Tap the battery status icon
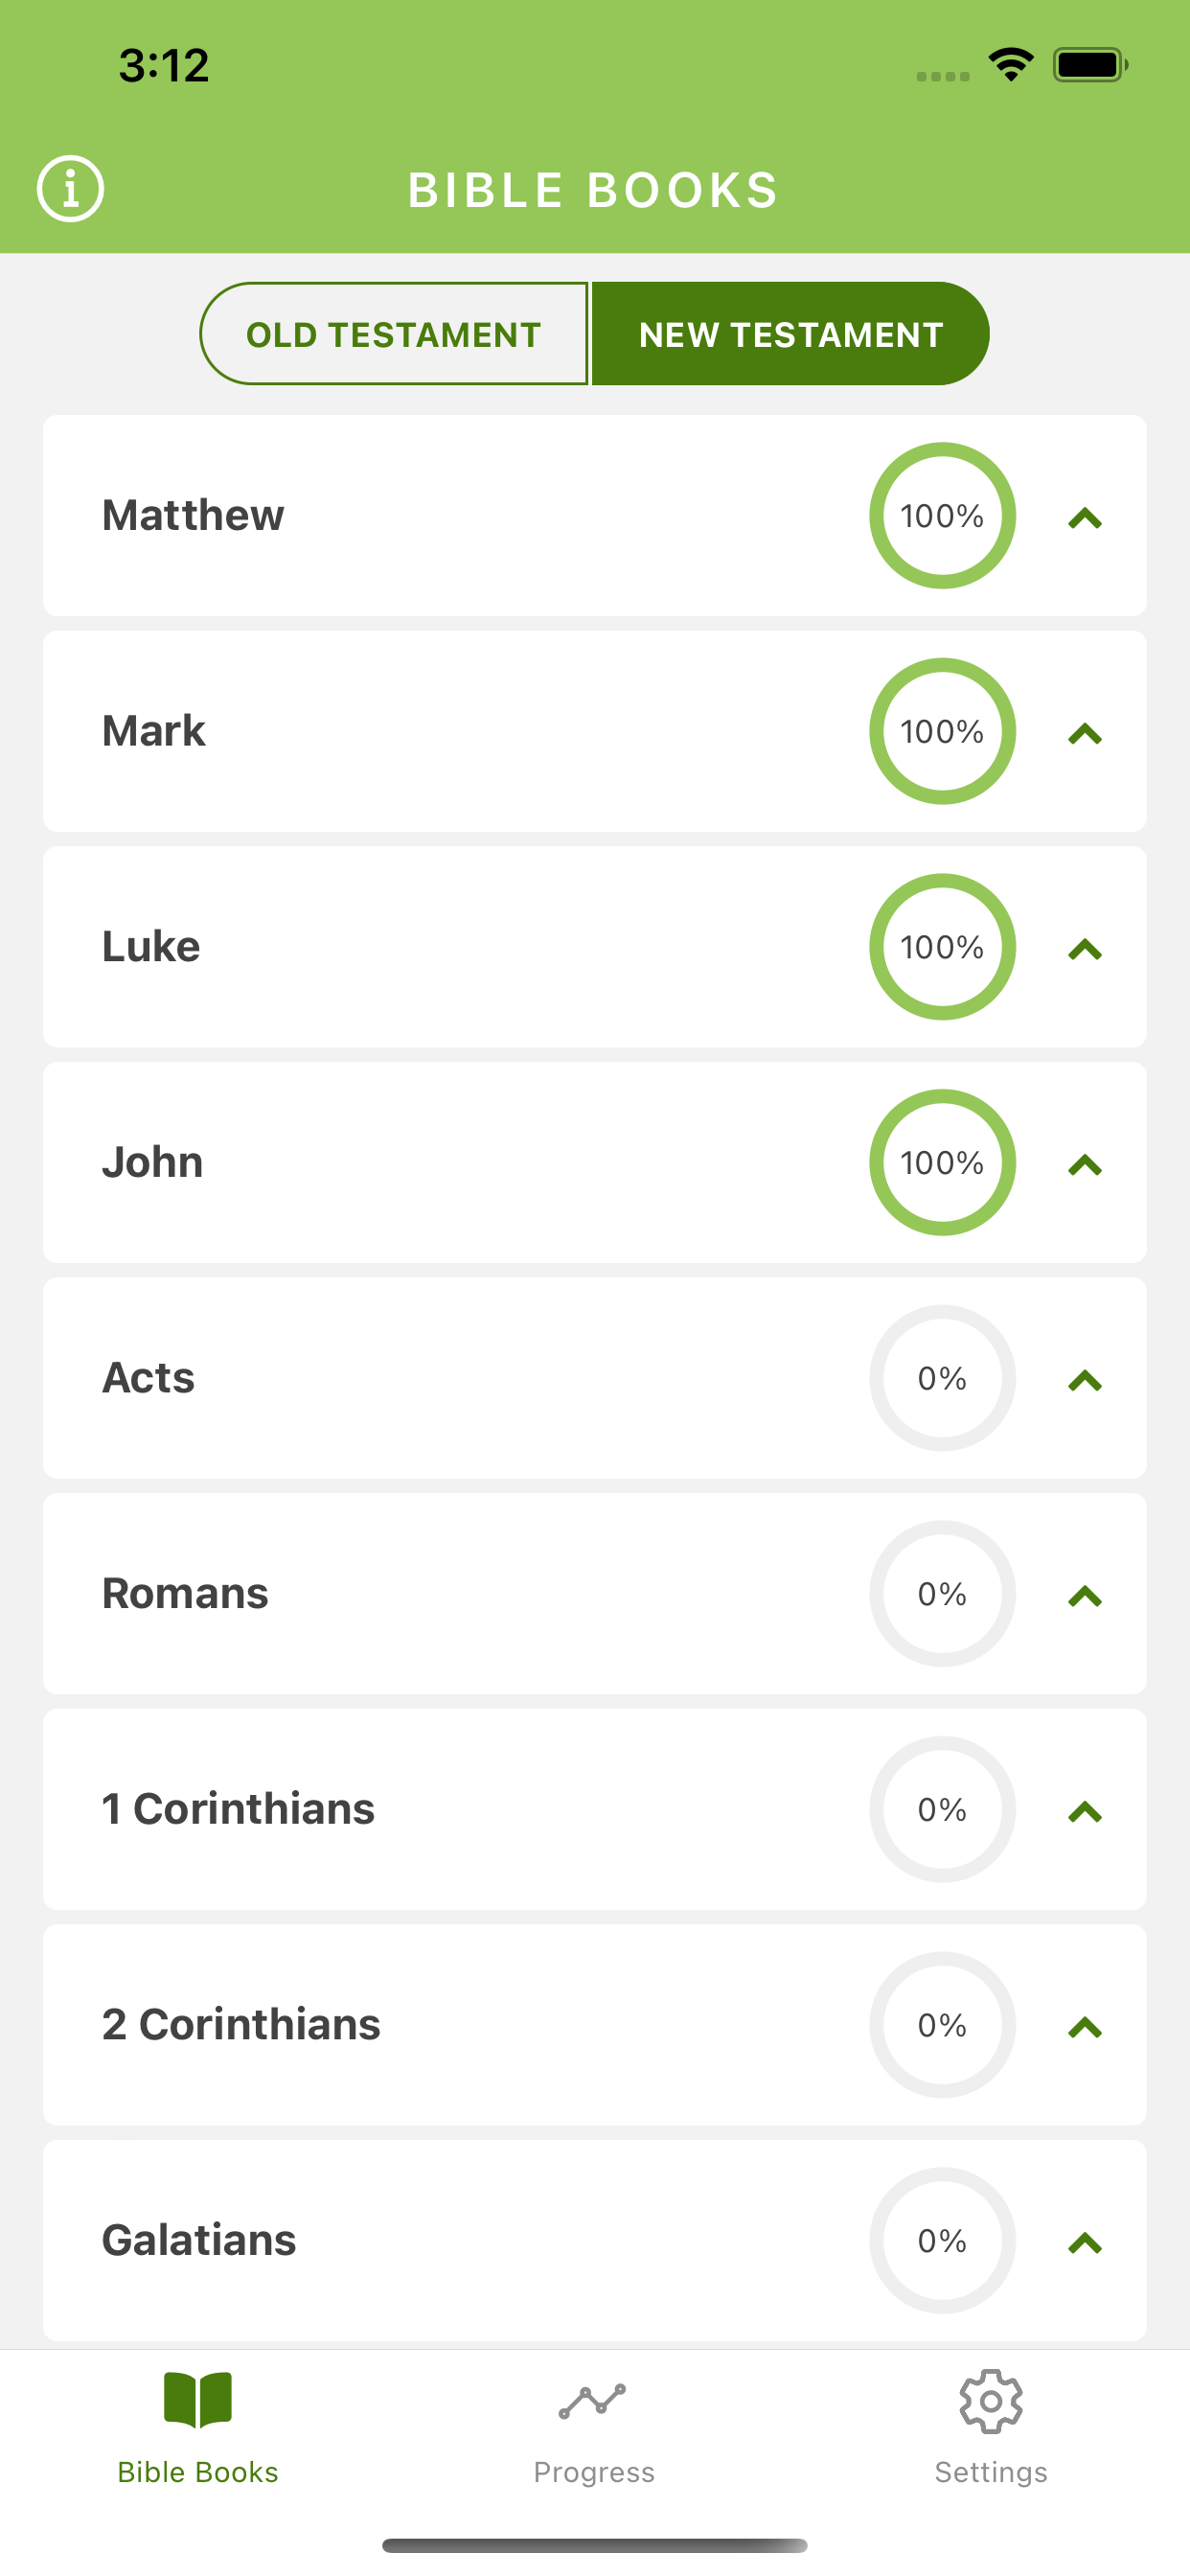 1090,65
